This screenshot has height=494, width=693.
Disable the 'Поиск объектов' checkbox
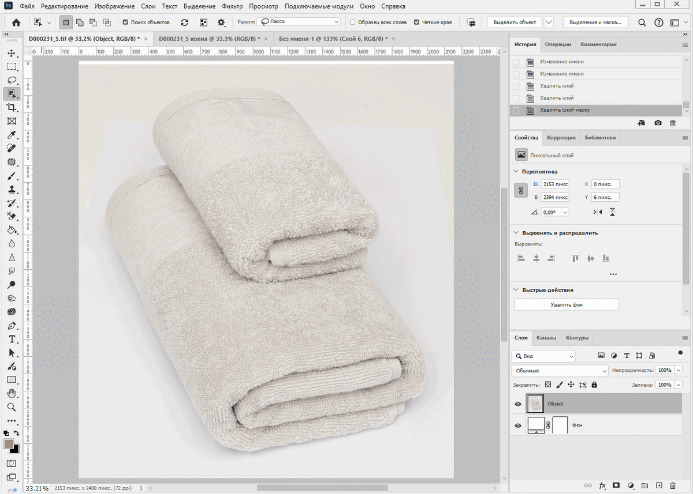[x=125, y=22]
